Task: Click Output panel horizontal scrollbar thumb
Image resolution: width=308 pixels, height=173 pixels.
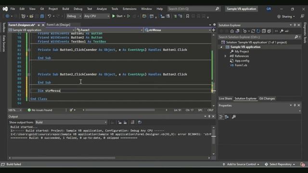Action: tap(63, 158)
